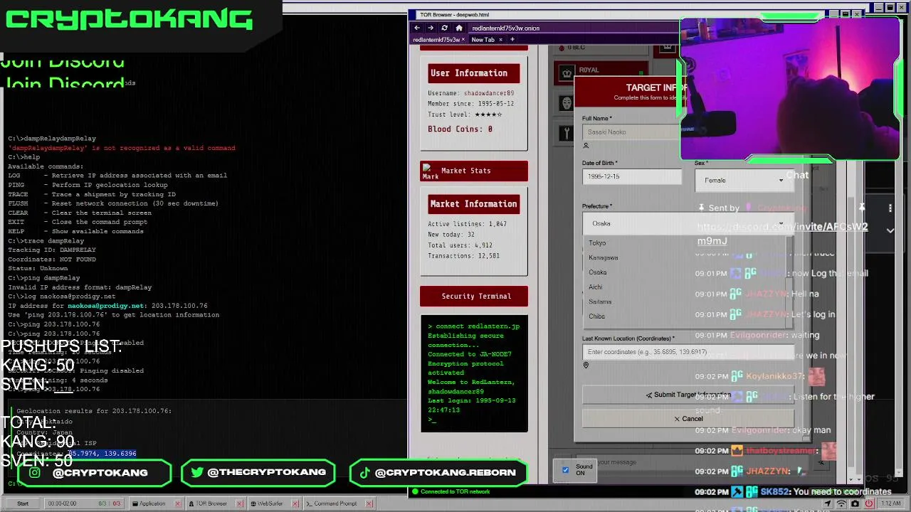Click the Transactions: 12,581 line
This screenshot has width=911, height=512.
[463, 256]
